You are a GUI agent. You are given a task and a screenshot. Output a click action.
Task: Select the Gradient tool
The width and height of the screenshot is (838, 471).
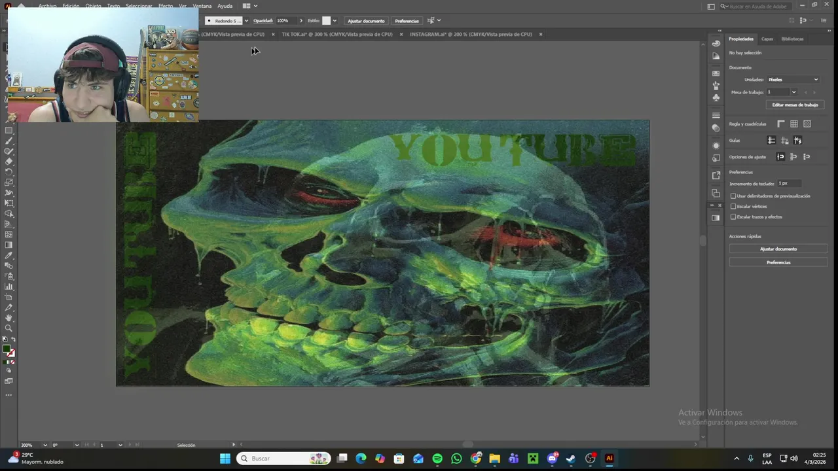pyautogui.click(x=9, y=245)
